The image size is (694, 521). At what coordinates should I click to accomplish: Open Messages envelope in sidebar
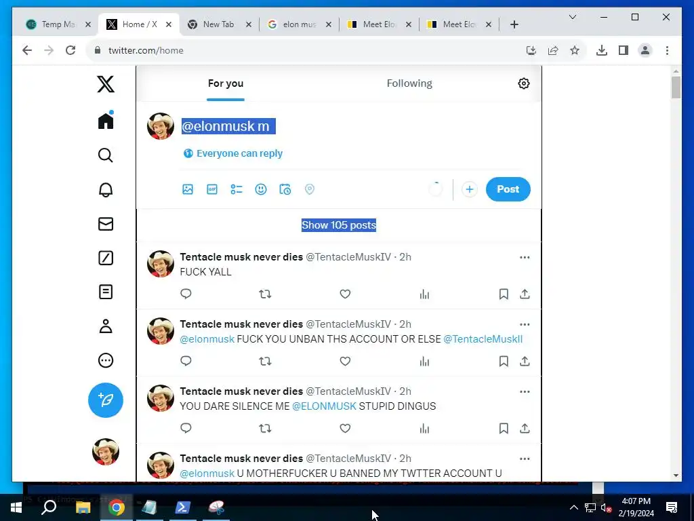pyautogui.click(x=105, y=224)
